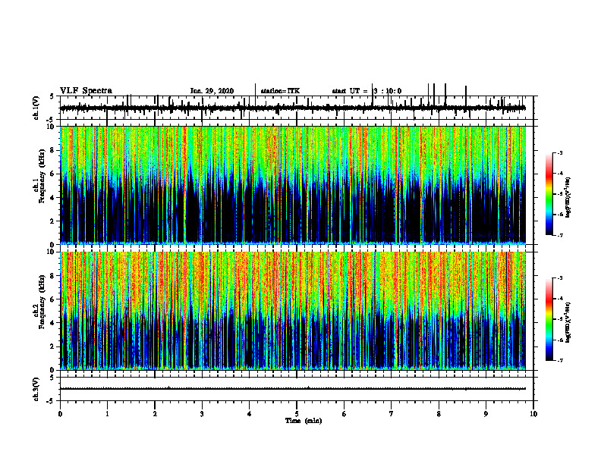The width and height of the screenshot is (601, 464).
Task: Click the ch.1(V) waveform axis label
Action: click(x=36, y=108)
